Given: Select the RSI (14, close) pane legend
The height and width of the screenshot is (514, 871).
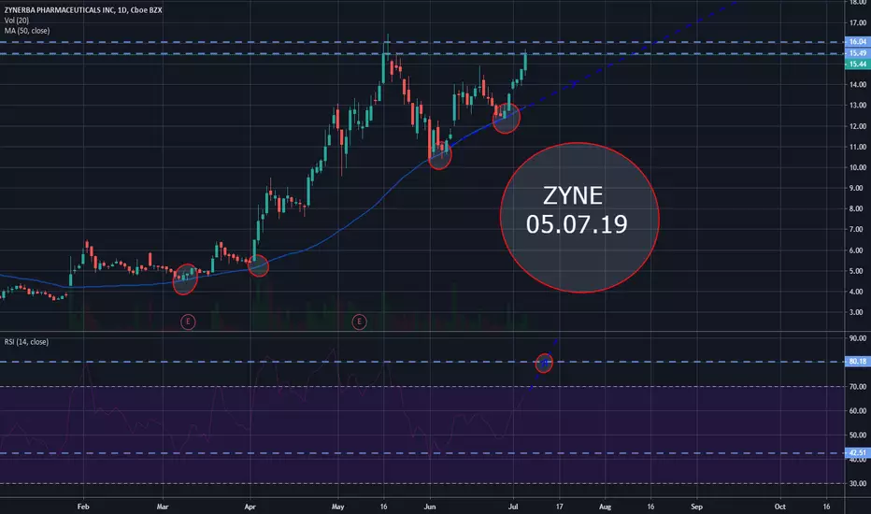Looking at the screenshot, I should coord(26,342).
